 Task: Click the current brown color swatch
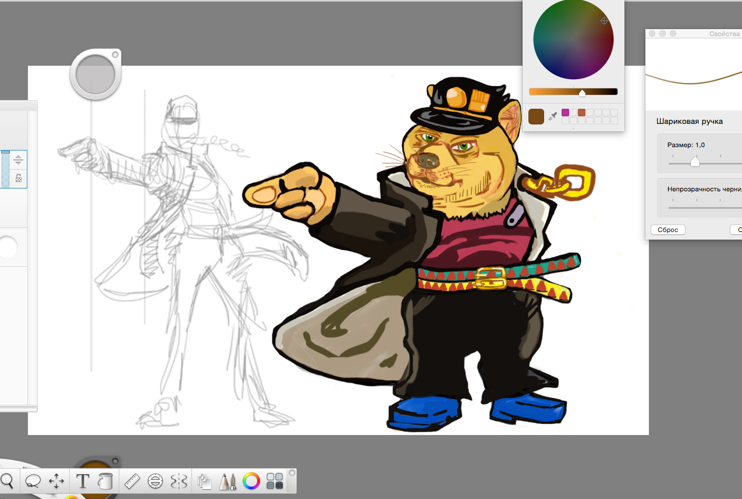coord(536,116)
